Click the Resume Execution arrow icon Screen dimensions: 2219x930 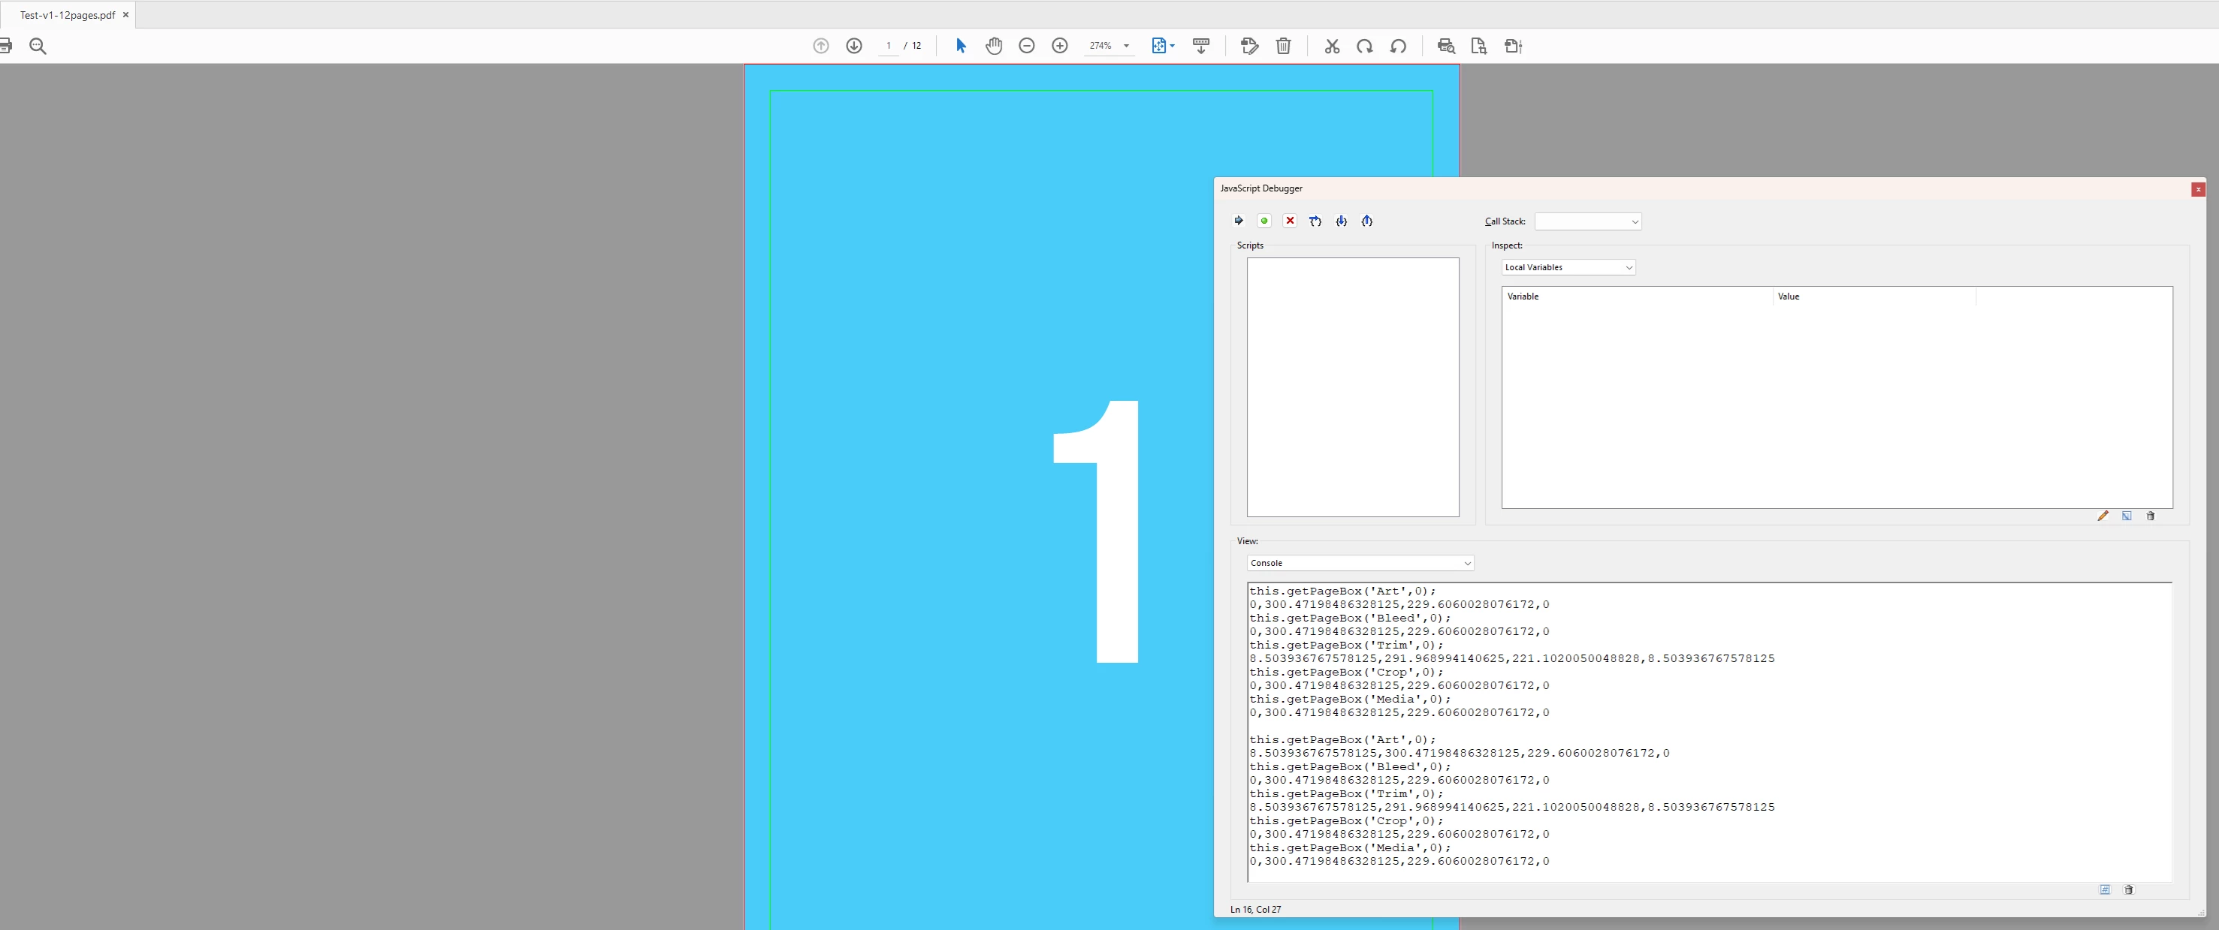tap(1239, 221)
